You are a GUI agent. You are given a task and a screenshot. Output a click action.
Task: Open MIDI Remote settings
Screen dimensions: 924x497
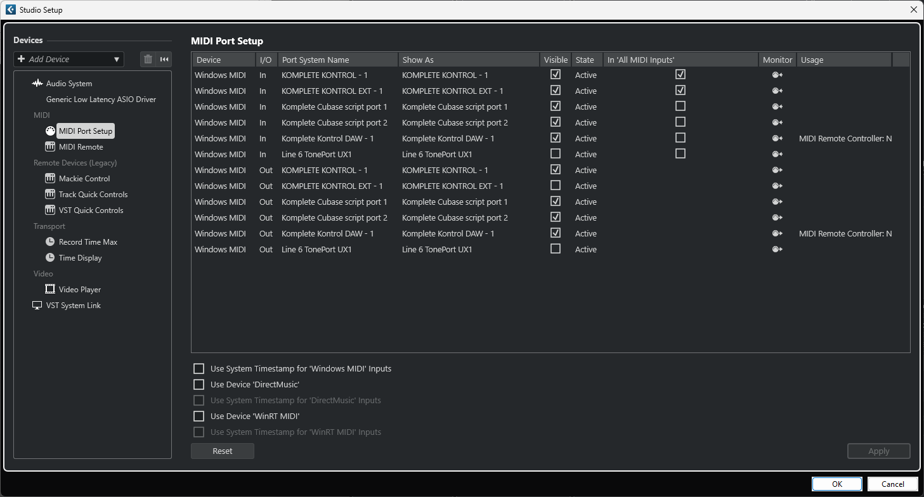point(81,147)
